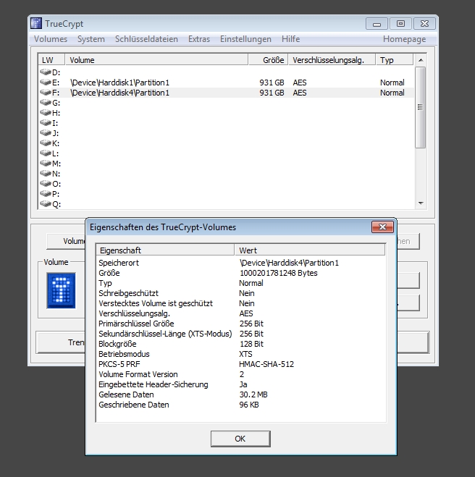Minimize the TrueCrypt main window
The height and width of the screenshot is (477, 475).
point(377,24)
